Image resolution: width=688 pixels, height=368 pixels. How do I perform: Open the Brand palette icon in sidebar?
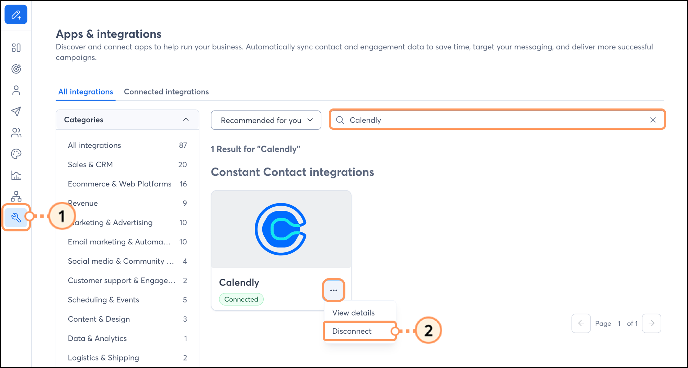point(16,154)
